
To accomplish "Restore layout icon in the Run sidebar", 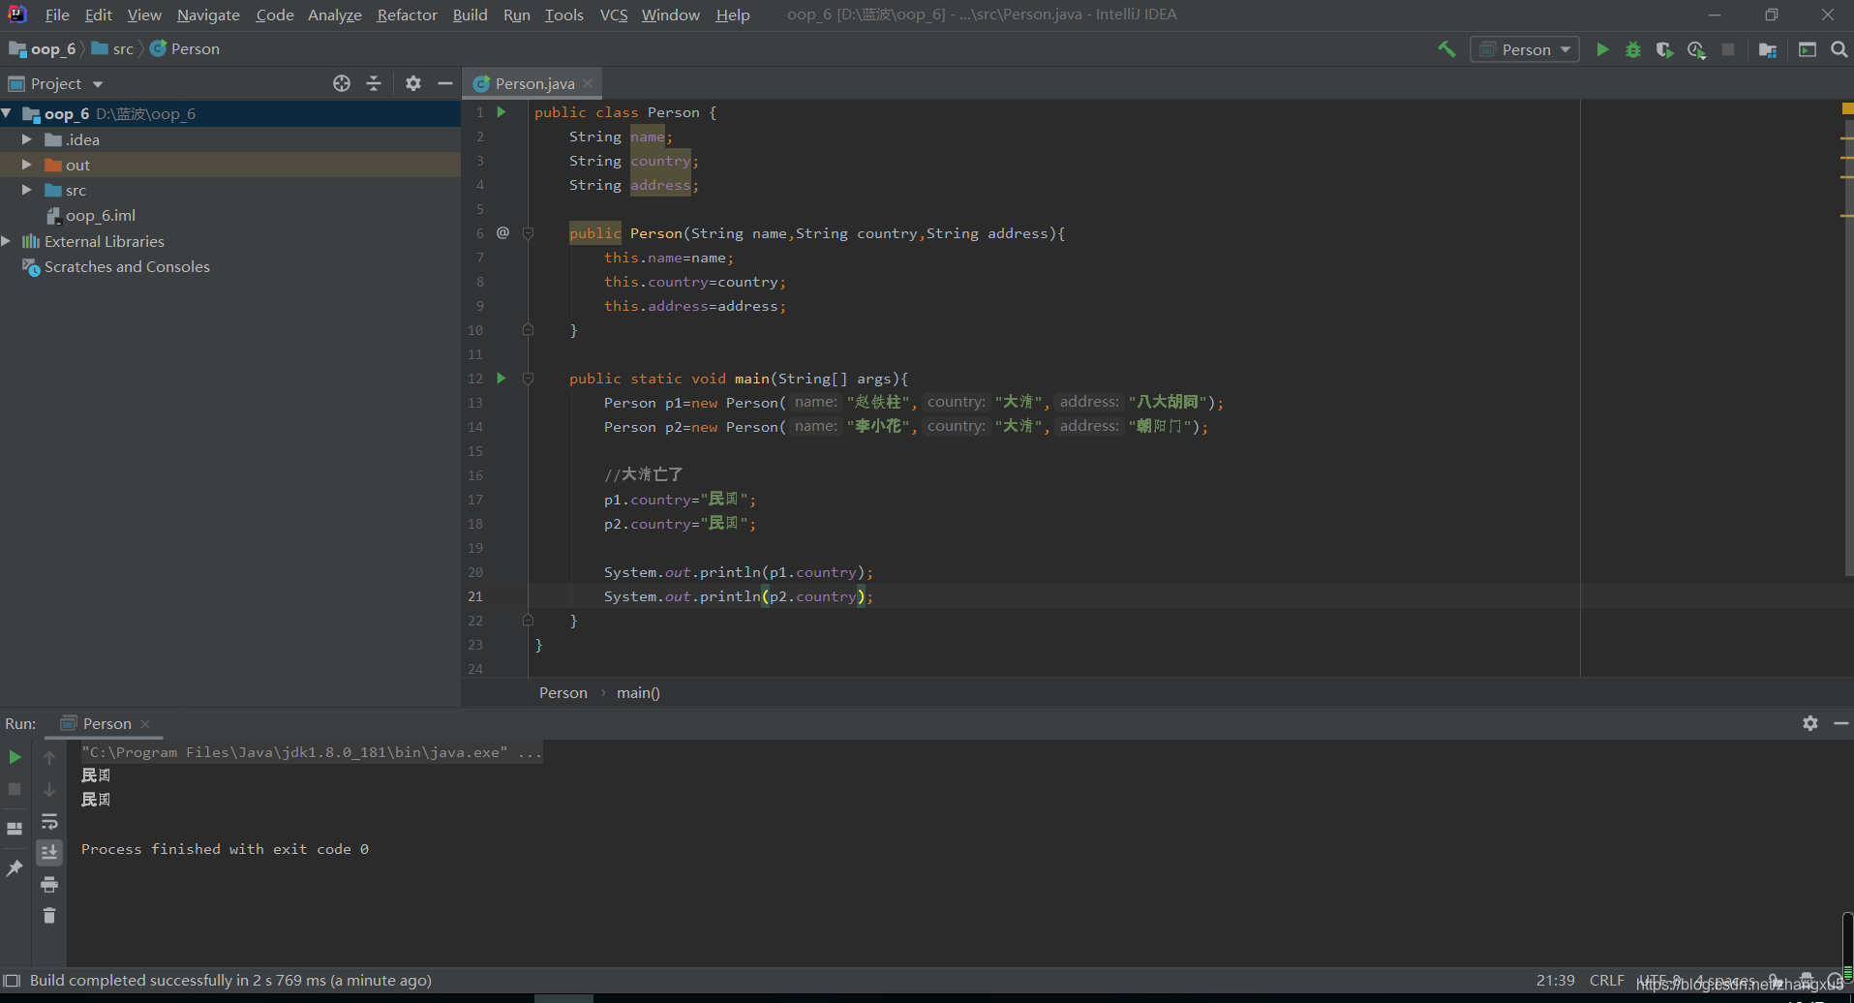I will (x=15, y=829).
